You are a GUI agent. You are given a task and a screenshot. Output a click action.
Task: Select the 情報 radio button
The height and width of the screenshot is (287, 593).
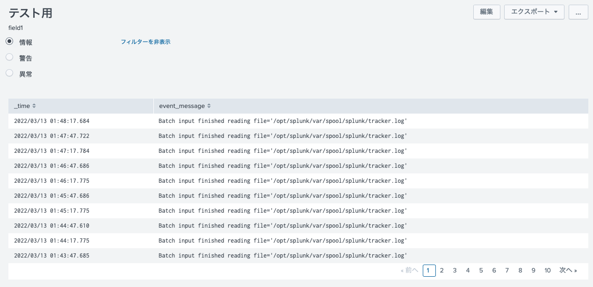coord(9,42)
